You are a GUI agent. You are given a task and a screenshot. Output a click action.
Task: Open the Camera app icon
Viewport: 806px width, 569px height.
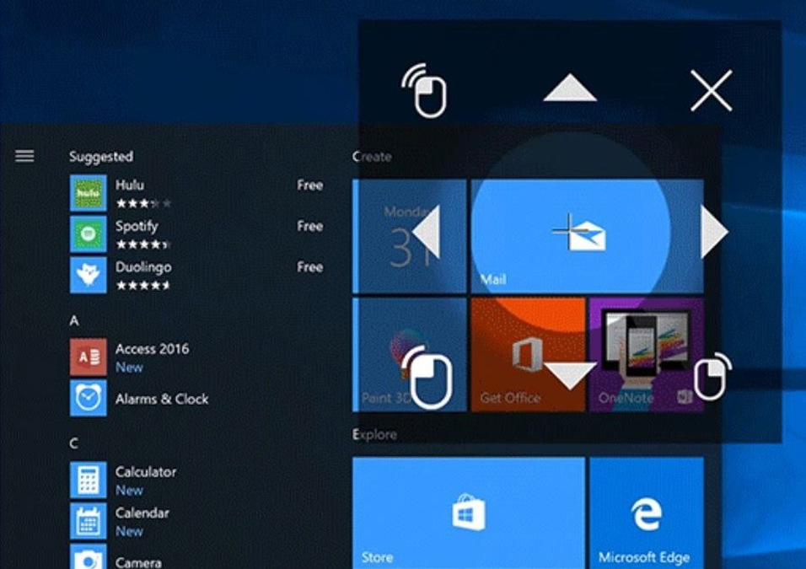point(89,556)
